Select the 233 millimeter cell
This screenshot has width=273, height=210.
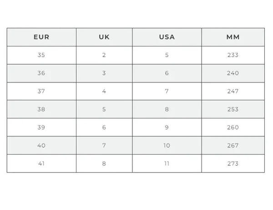[233, 55]
